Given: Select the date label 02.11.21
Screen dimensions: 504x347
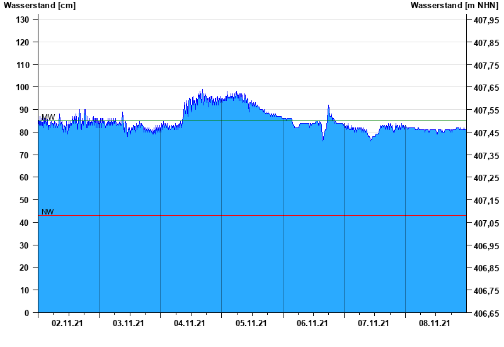Looking at the screenshot, I should (67, 323).
